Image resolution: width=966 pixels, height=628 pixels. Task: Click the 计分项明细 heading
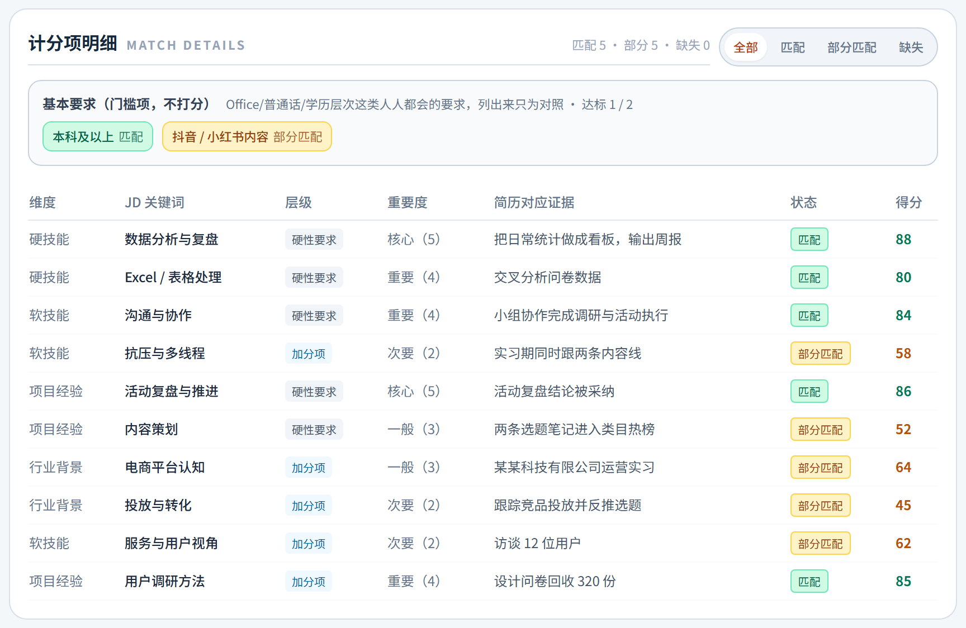click(x=73, y=43)
